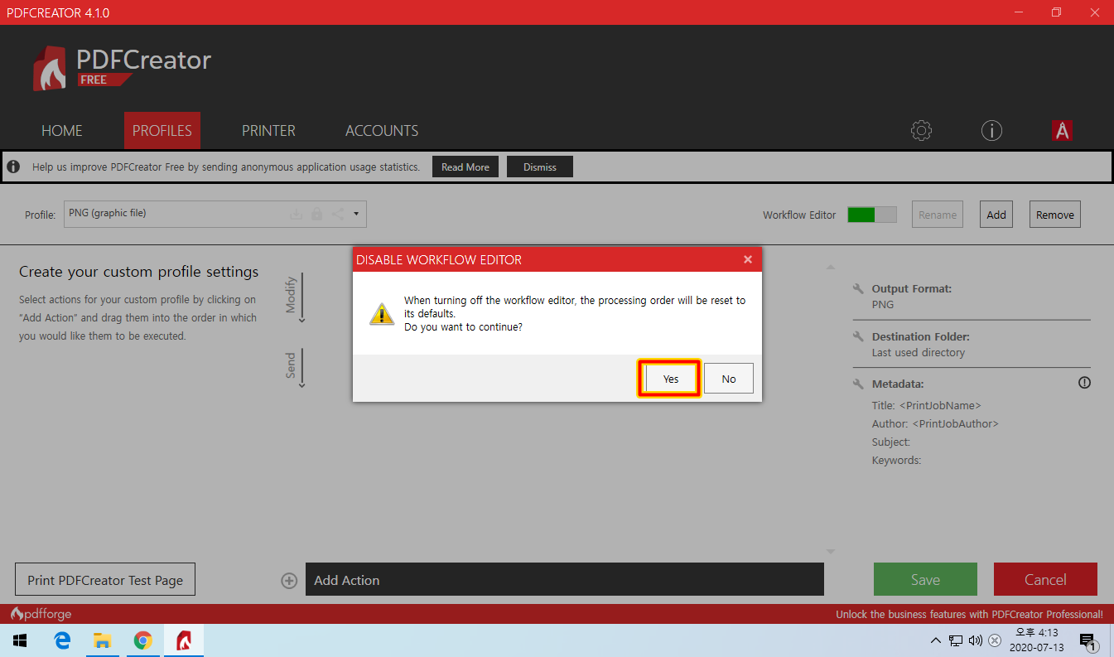Click the Metadata warning circle icon

tap(1084, 383)
